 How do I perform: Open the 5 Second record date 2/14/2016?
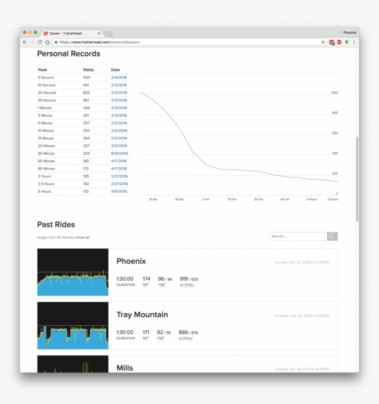tap(119, 77)
